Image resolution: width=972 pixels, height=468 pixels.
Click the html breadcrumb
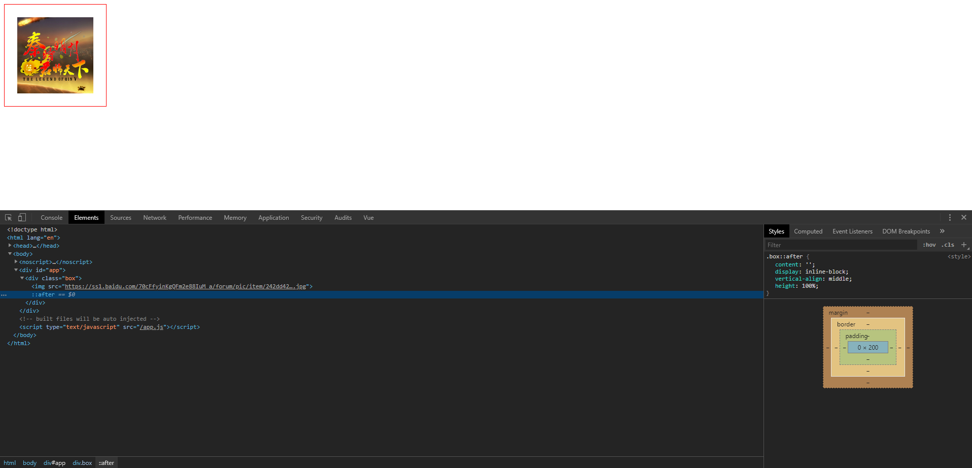pos(10,462)
